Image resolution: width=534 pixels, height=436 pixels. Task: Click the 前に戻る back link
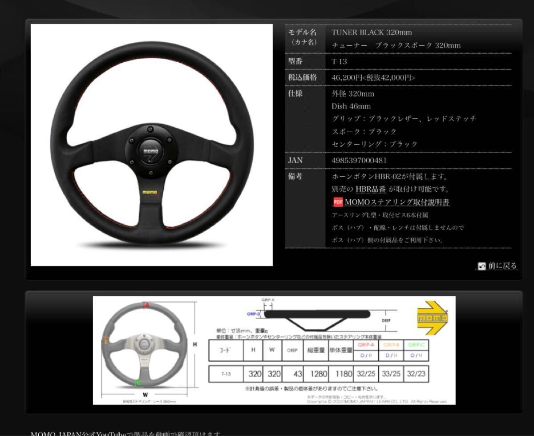(x=502, y=266)
